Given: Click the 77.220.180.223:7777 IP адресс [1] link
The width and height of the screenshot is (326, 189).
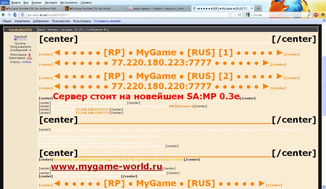Looking at the screenshot, I should 93,109.
